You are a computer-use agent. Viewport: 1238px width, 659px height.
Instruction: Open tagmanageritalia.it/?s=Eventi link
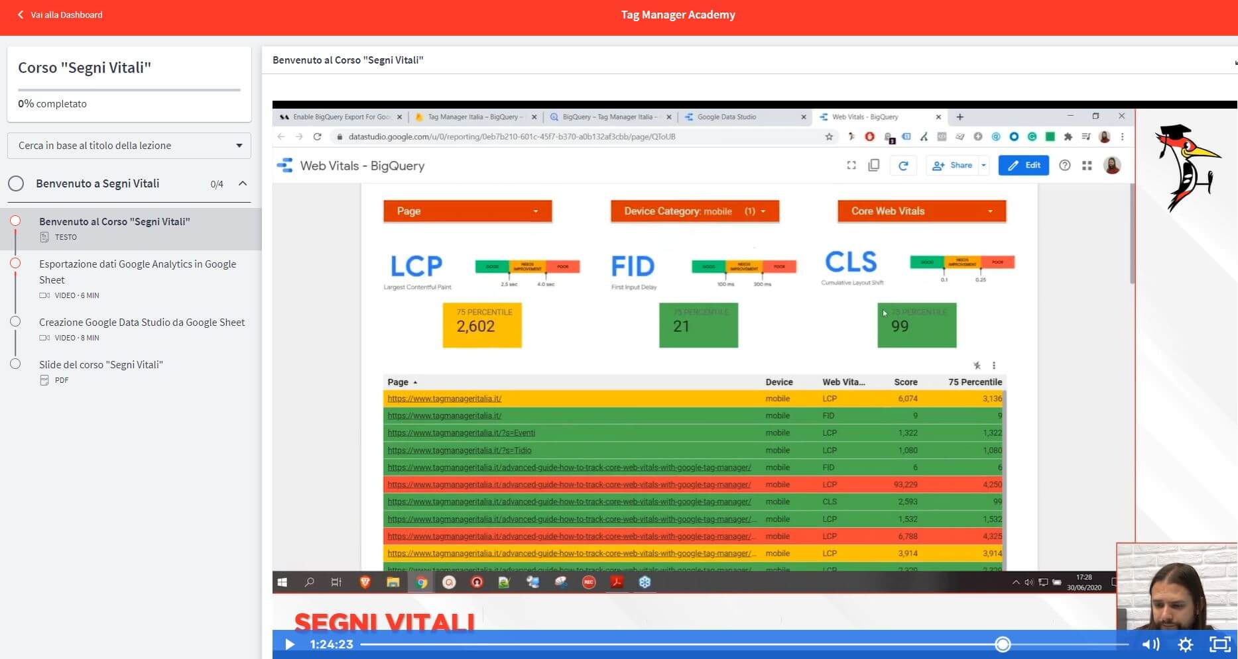click(x=461, y=433)
